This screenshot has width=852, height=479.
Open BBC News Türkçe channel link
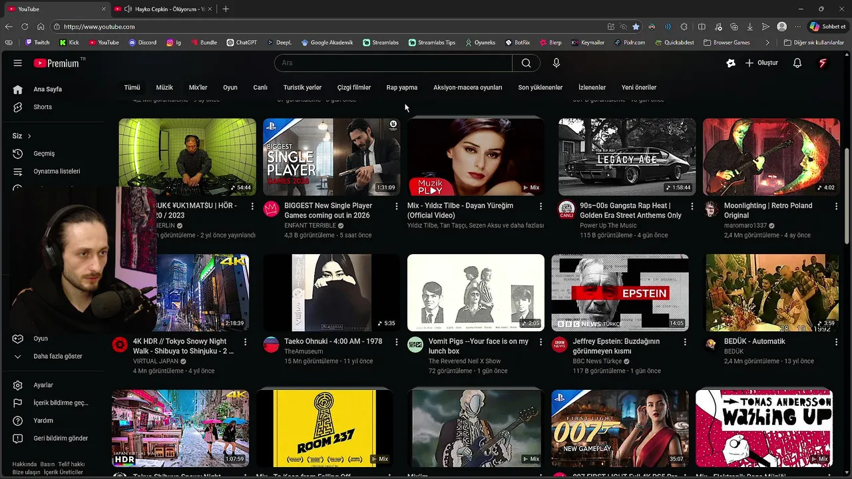pyautogui.click(x=597, y=361)
